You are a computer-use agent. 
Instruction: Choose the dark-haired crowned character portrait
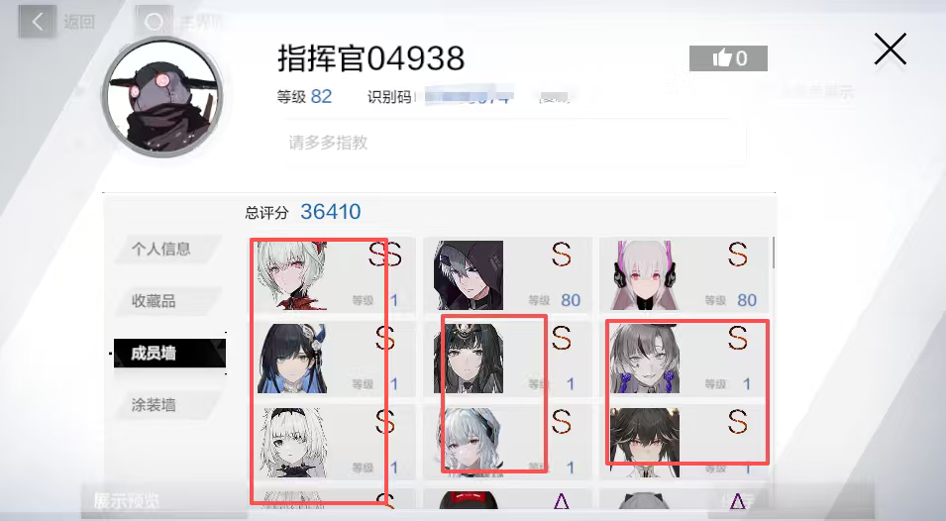[x=469, y=359]
